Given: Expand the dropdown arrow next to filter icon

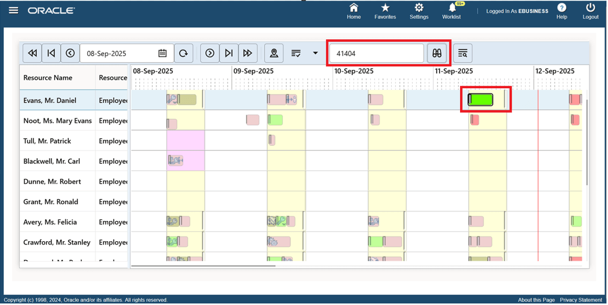Looking at the screenshot, I should coord(315,53).
